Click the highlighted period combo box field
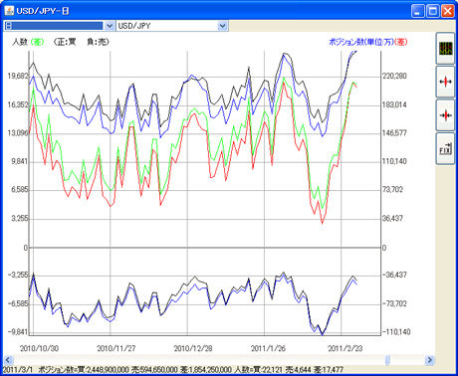The image size is (458, 376). [x=54, y=26]
